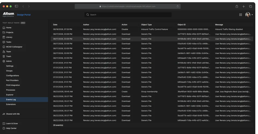Sort by the Object ID column header

point(181,25)
